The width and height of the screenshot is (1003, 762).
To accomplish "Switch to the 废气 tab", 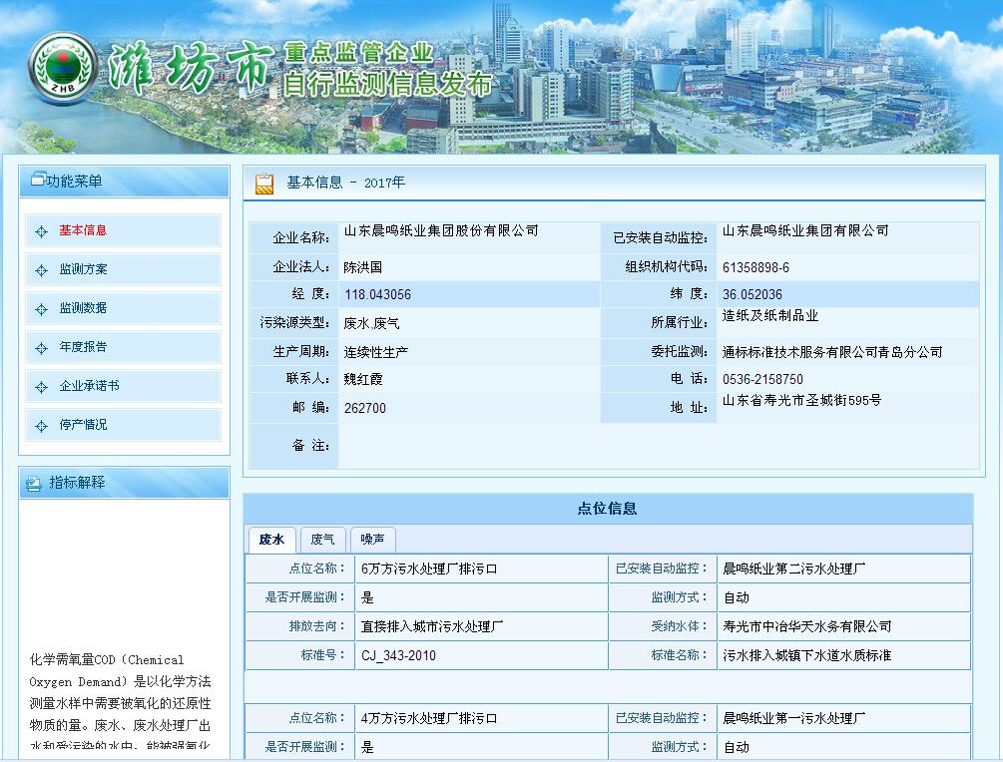I will [322, 540].
